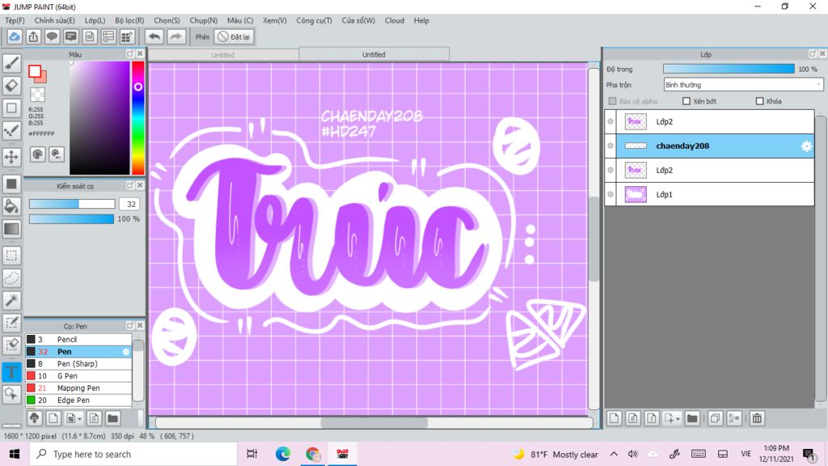Choose the Lasso selection tool

(x=11, y=278)
